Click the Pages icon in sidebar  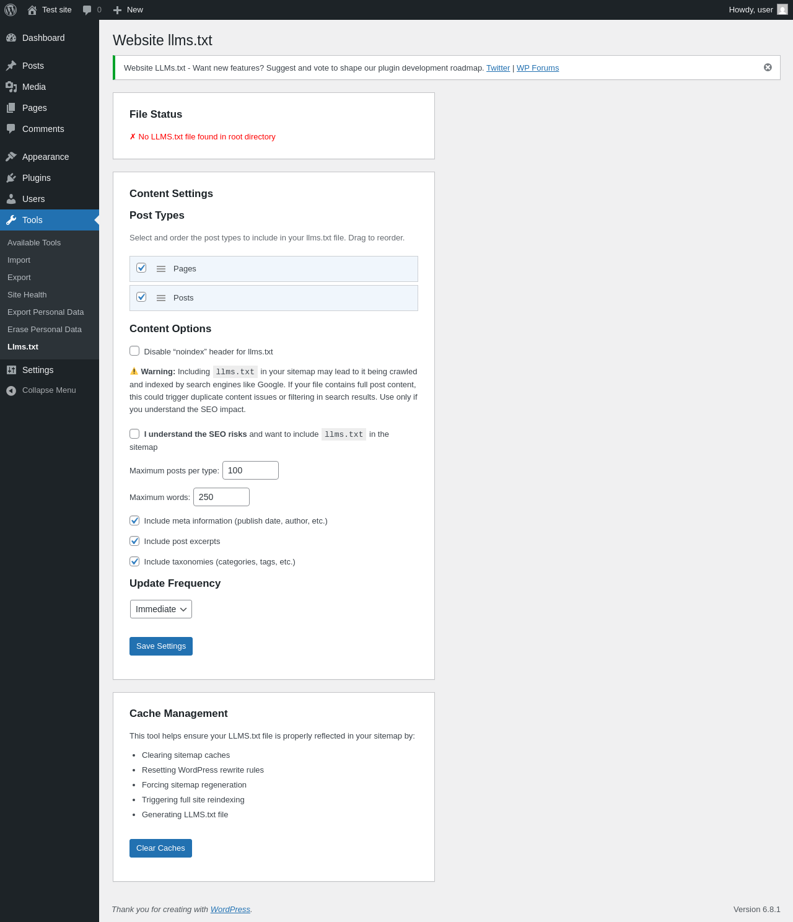pyautogui.click(x=11, y=108)
